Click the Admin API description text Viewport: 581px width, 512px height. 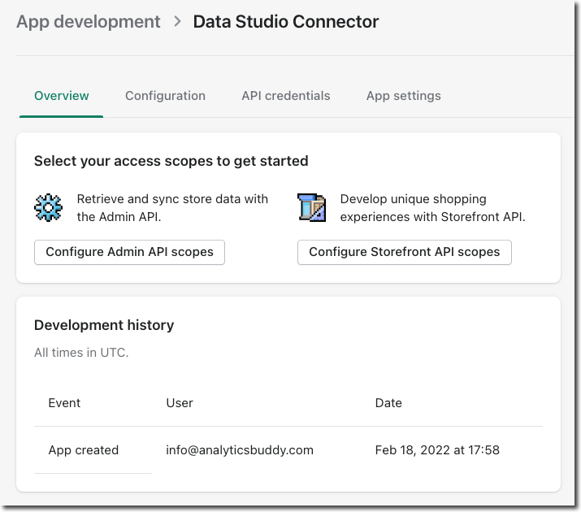point(172,208)
